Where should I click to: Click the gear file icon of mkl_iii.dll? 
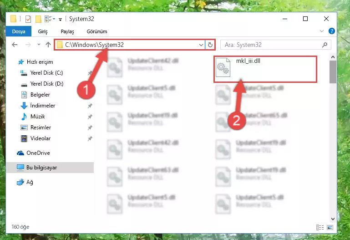pyautogui.click(x=223, y=67)
